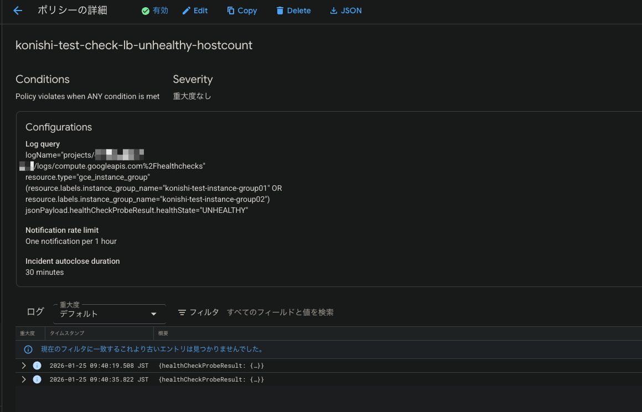Image resolution: width=642 pixels, height=412 pixels.
Task: Click the タイムスタンプ column header
Action: [67, 333]
